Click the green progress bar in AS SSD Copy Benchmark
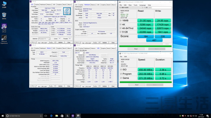Image resolution: width=211 pixels, height=118 pixels. pyautogui.click(x=146, y=82)
